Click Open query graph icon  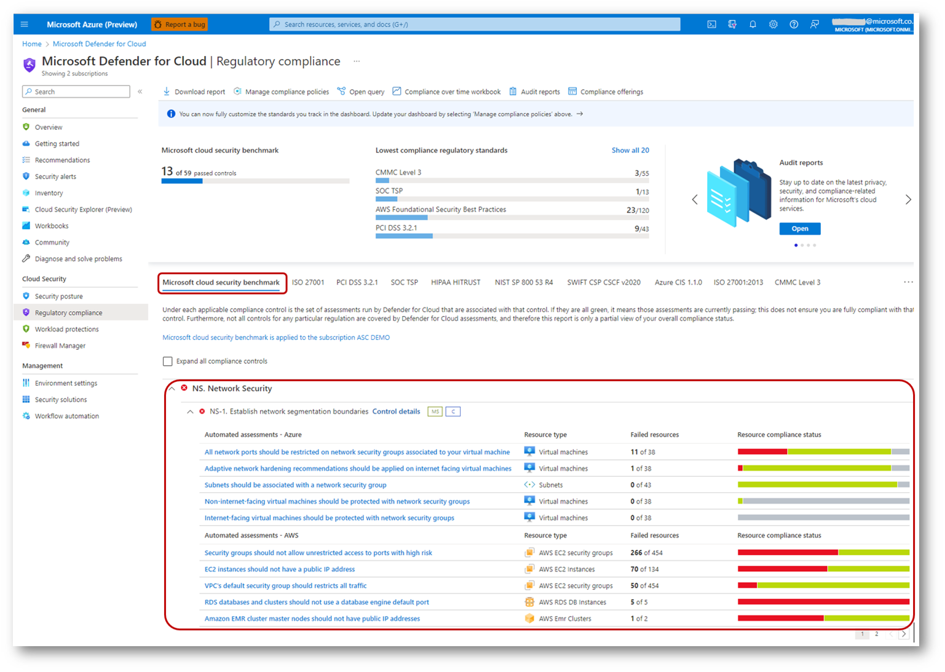point(341,91)
